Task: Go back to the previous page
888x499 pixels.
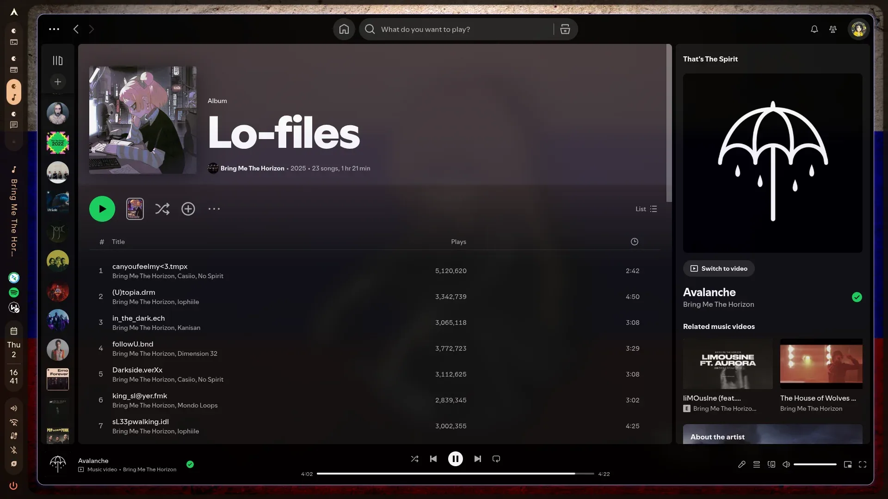Action: click(x=76, y=29)
